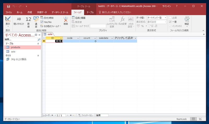Switch to the フィールド tab
Viewport: 209px width, 124px height.
pyautogui.click(x=78, y=12)
